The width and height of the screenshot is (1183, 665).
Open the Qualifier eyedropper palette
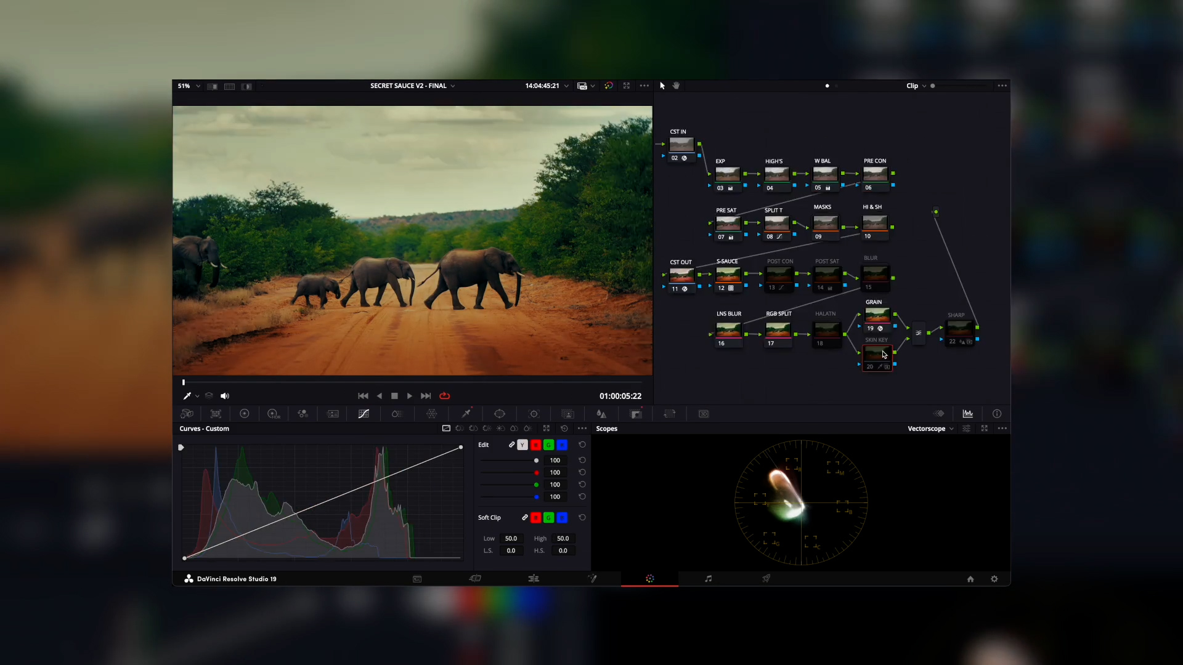click(x=466, y=414)
